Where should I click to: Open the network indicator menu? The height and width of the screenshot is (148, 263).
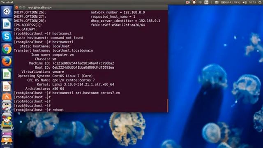[x=200, y=2]
